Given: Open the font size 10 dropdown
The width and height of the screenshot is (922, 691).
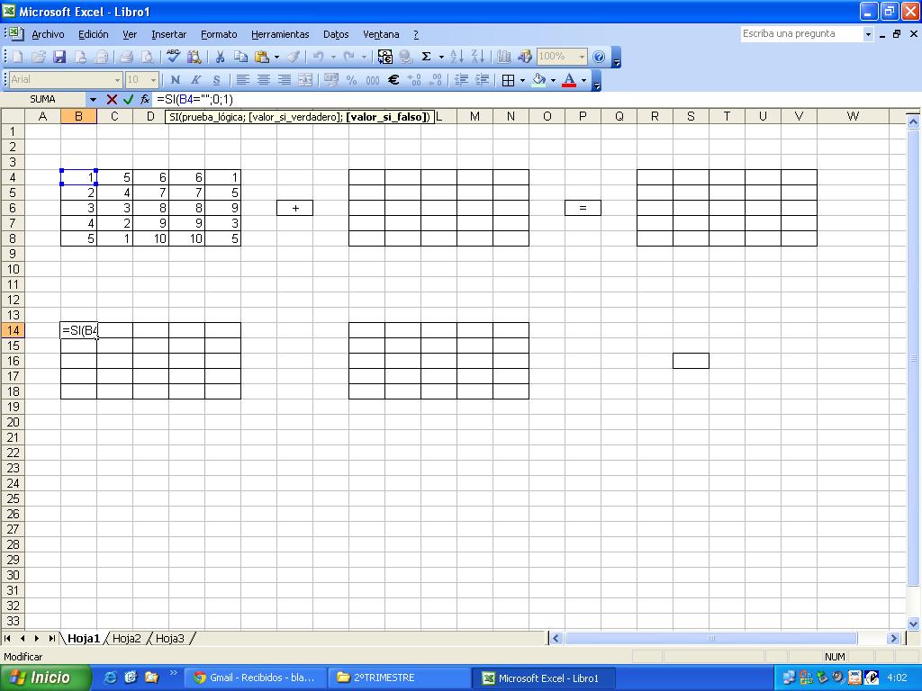Looking at the screenshot, I should [153, 80].
